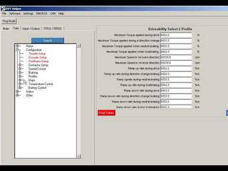
Task: Click Maximum Torque when footbraking field
Action: pos(176,52)
